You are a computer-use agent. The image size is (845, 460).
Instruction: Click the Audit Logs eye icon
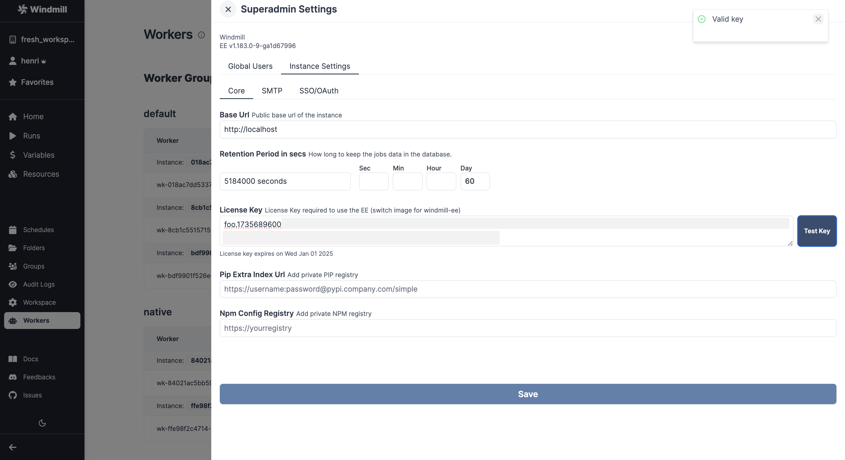13,284
